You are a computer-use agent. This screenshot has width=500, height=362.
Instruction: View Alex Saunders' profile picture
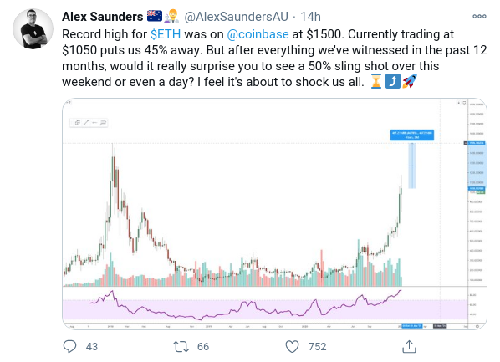point(33,28)
